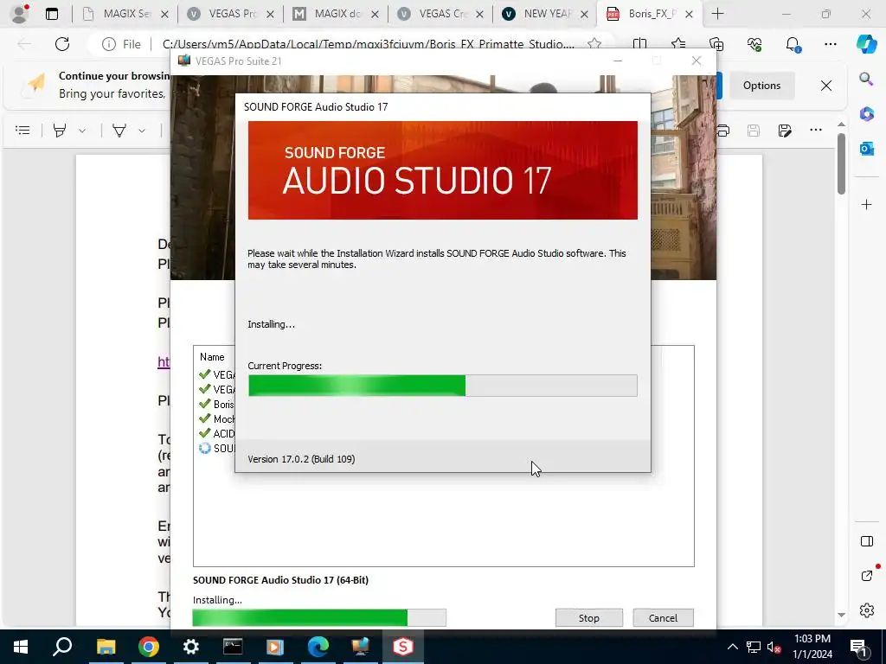Open the browser profile icon
This screenshot has width=886, height=664.
[20, 14]
